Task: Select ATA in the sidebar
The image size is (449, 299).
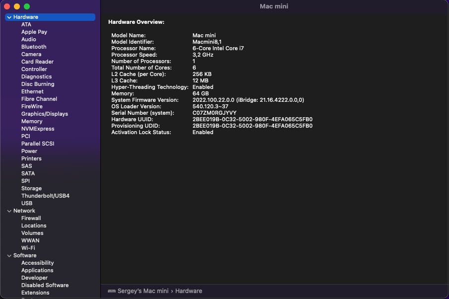Action: click(x=26, y=25)
